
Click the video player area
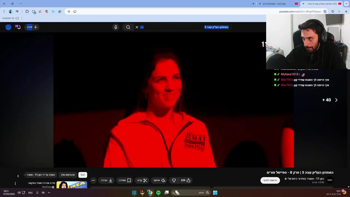[174, 100]
